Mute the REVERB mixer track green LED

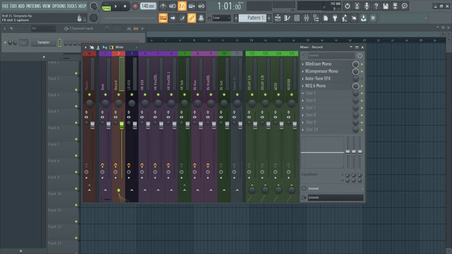click(292, 94)
